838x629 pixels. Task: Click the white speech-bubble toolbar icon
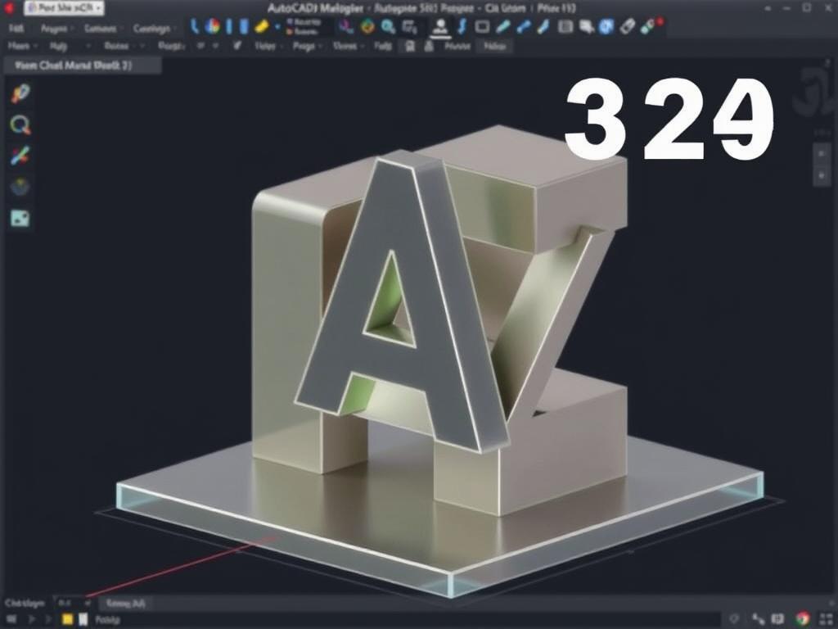[x=587, y=26]
